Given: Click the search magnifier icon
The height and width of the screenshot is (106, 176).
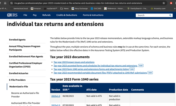Looking at the screenshot, I should [x=170, y=15].
